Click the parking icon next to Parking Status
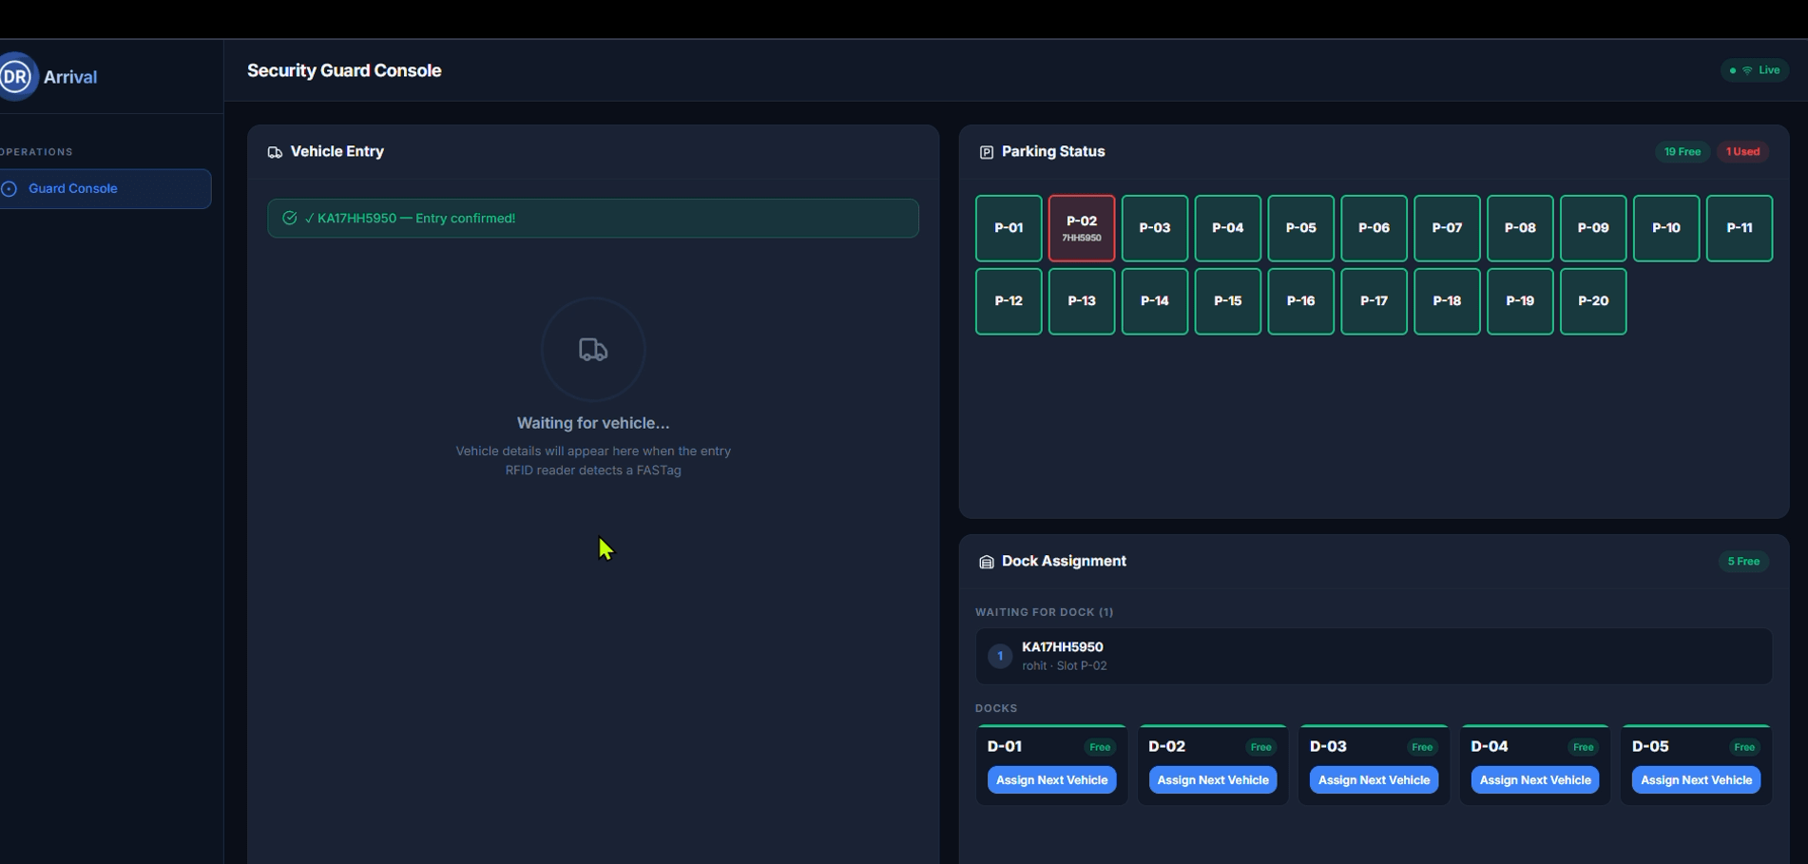The image size is (1808, 864). (x=986, y=151)
